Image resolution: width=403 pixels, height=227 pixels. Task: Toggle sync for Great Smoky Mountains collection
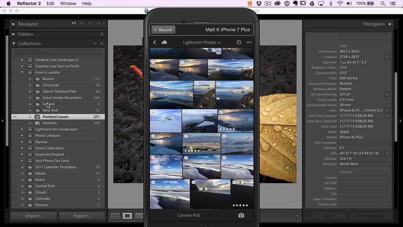point(14,98)
